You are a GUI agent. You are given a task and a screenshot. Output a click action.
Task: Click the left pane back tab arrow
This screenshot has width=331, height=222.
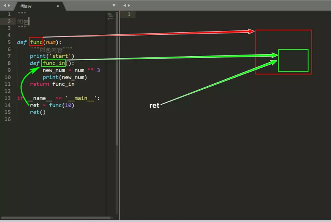pyautogui.click(x=4, y=6)
